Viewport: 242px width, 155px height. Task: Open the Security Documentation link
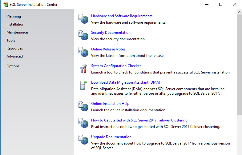(111, 33)
